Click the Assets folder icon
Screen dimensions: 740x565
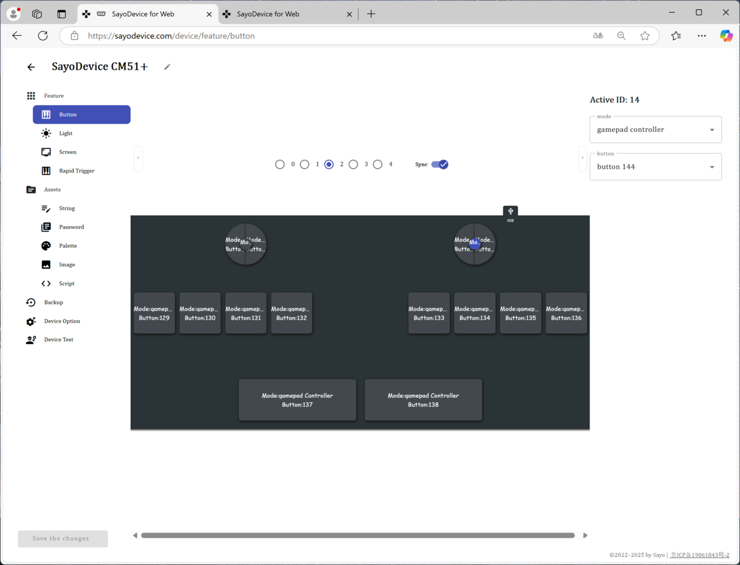click(31, 190)
